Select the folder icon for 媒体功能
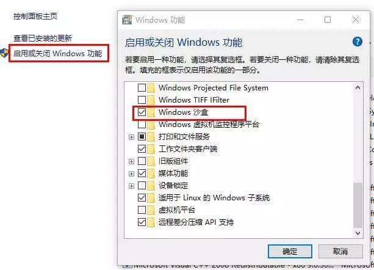The image size is (374, 270). pos(151,173)
